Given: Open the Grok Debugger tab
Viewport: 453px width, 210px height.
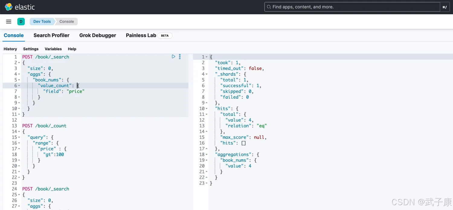Looking at the screenshot, I should coord(98,35).
